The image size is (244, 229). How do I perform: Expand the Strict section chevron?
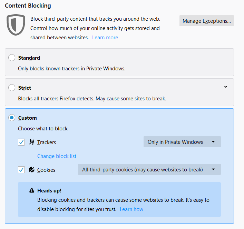[226, 87]
